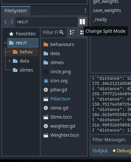Image resolution: width=131 pixels, height=162 pixels.
Task: Jump to the _ready method
Action: coord(100,20)
